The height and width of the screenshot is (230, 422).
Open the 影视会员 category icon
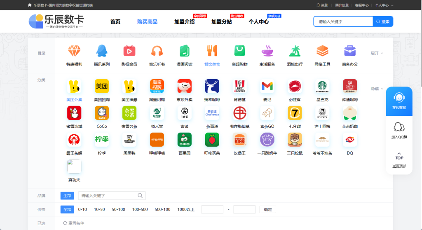pyautogui.click(x=129, y=51)
